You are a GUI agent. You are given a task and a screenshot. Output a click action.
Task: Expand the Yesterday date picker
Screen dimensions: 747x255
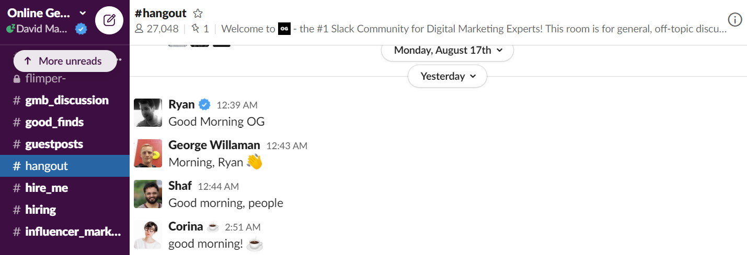[x=447, y=76]
